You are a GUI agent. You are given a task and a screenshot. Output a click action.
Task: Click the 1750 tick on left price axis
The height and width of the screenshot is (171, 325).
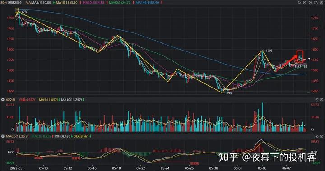tap(10, 18)
